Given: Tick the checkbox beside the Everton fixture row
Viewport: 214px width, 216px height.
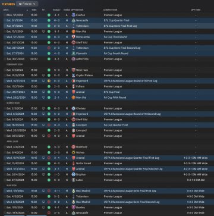Looking at the screenshot, I should (5, 15).
